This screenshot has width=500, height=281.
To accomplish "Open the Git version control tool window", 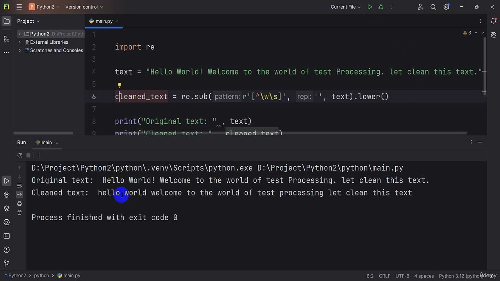I will 7,263.
